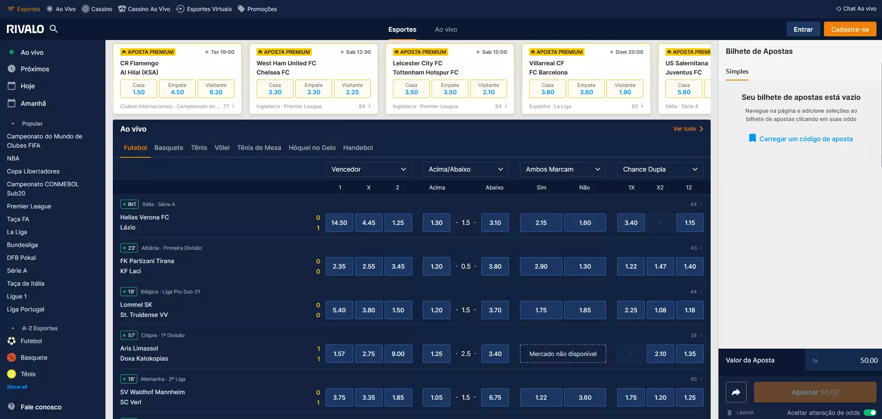882x419 pixels.
Task: Toggle Aceitar alteração de odds switch
Action: [x=870, y=413]
